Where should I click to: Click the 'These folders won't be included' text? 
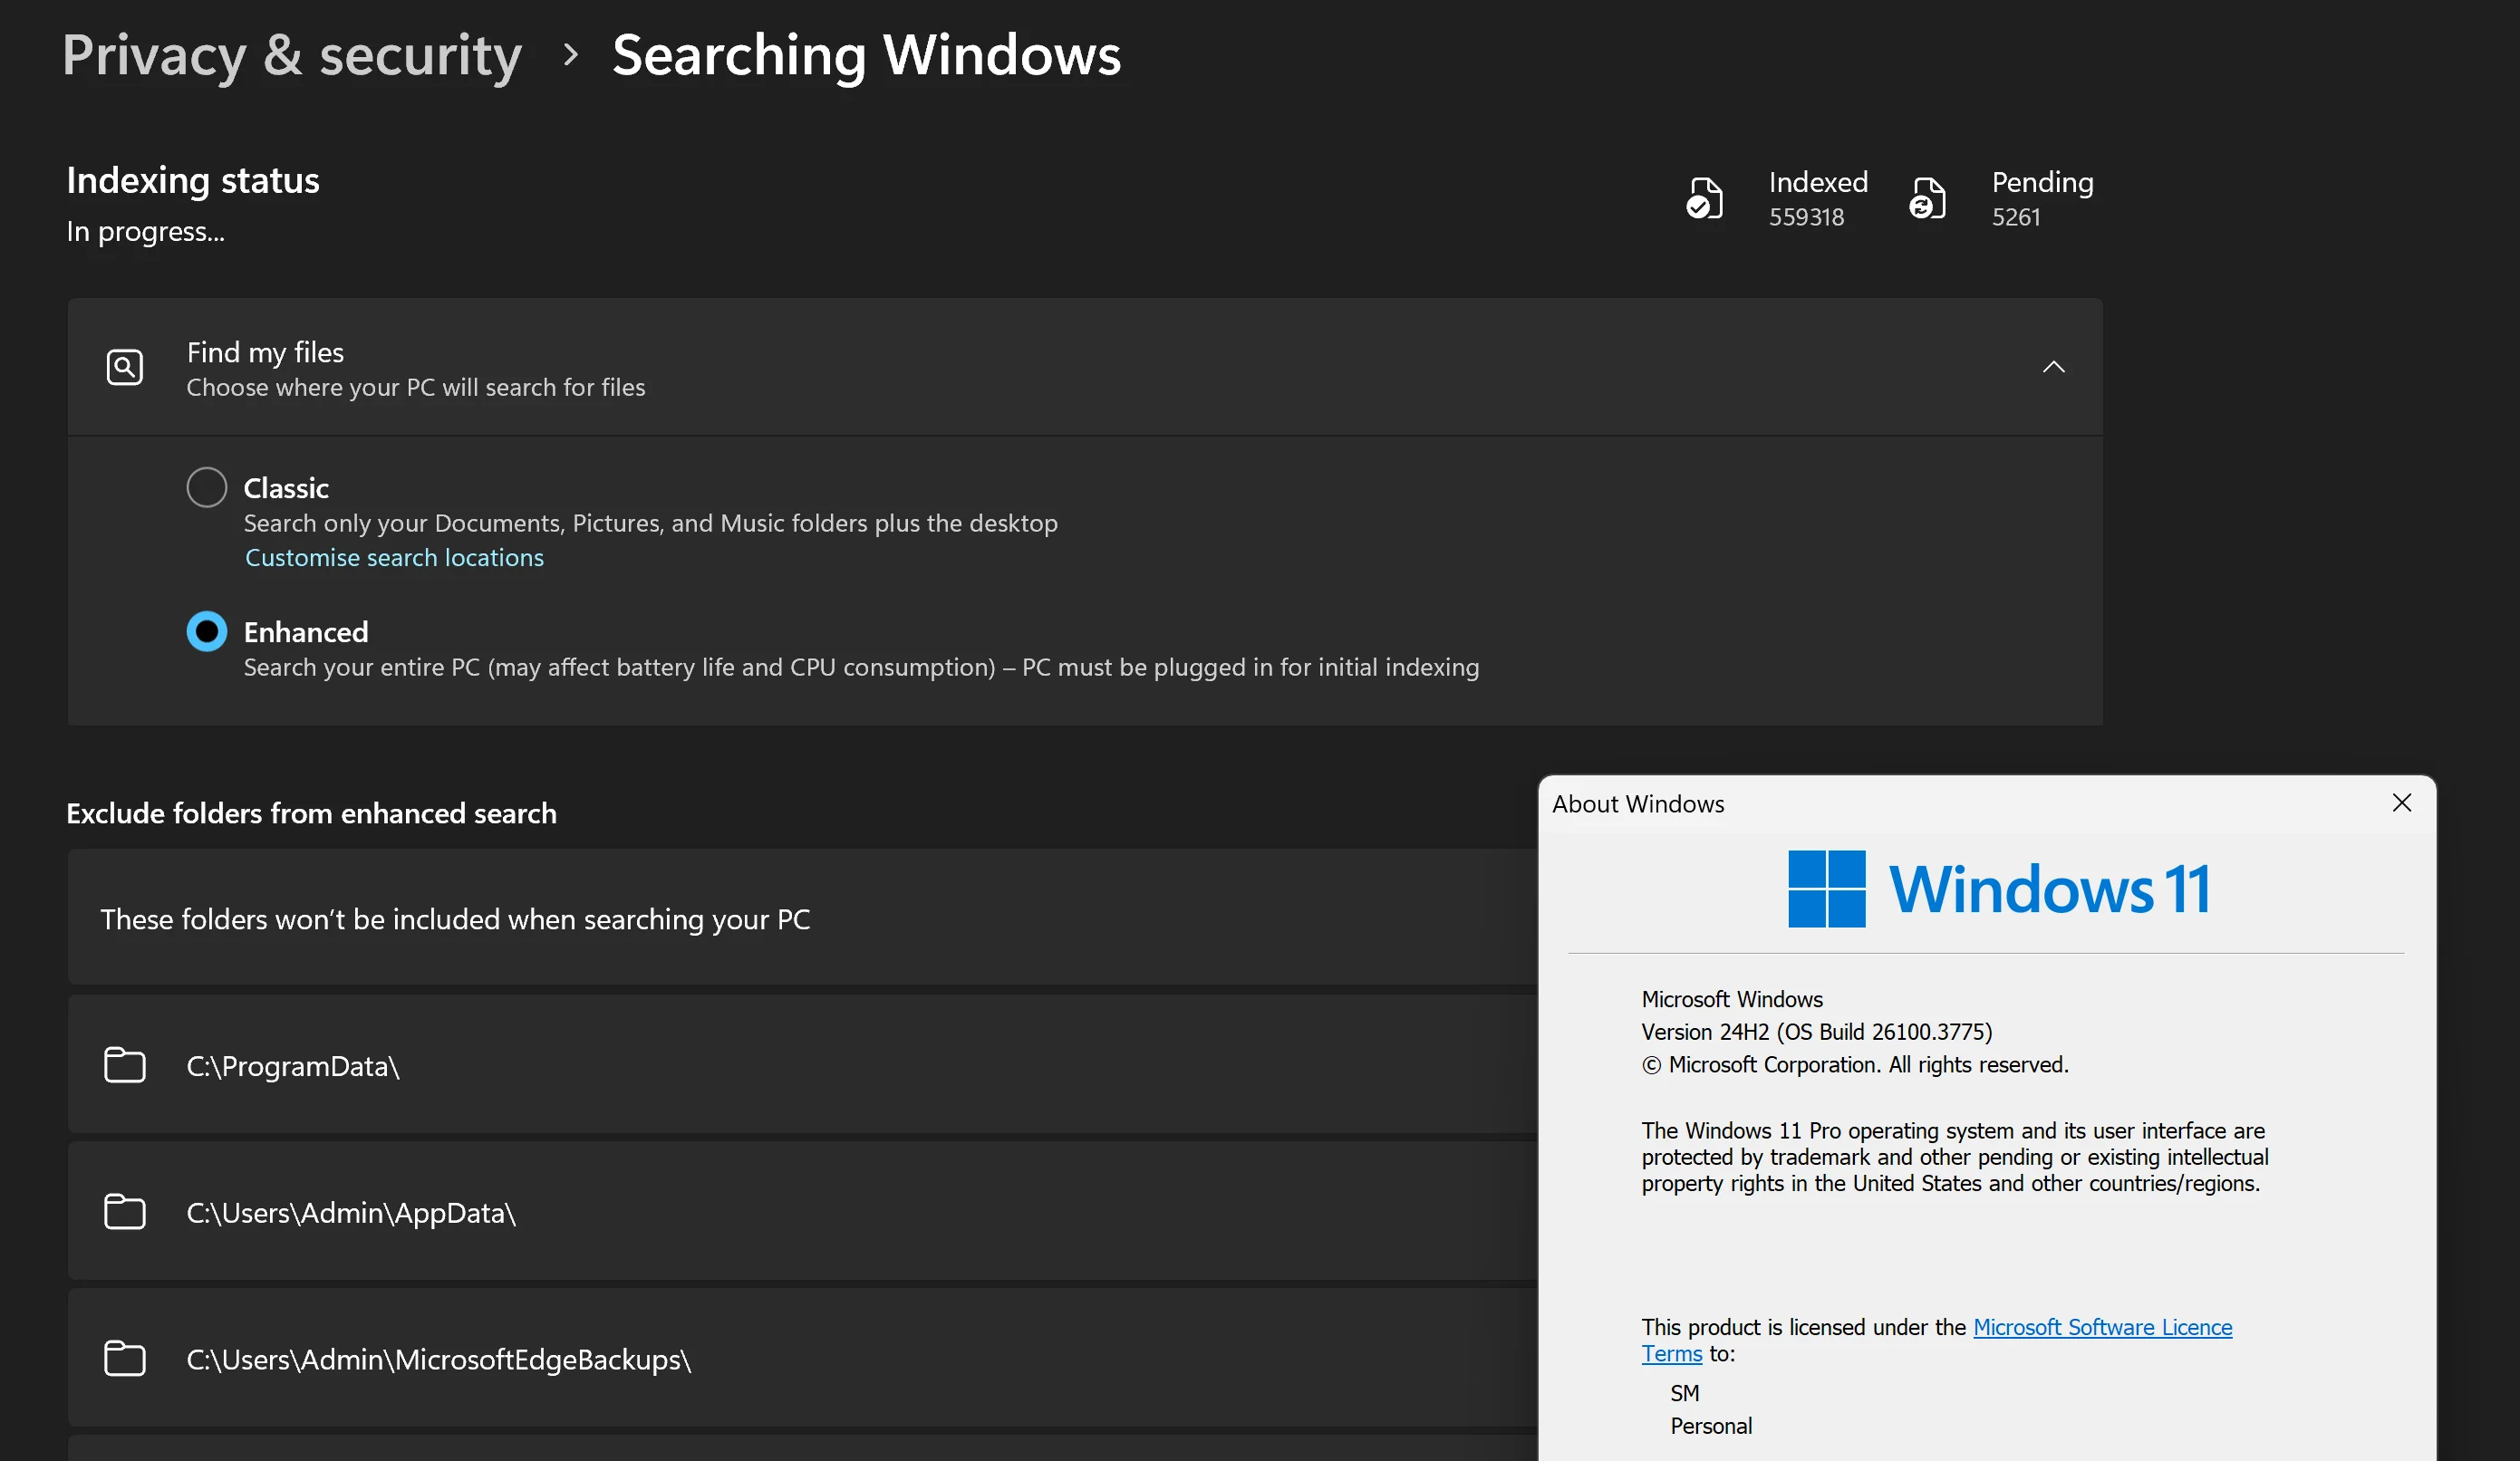[455, 919]
